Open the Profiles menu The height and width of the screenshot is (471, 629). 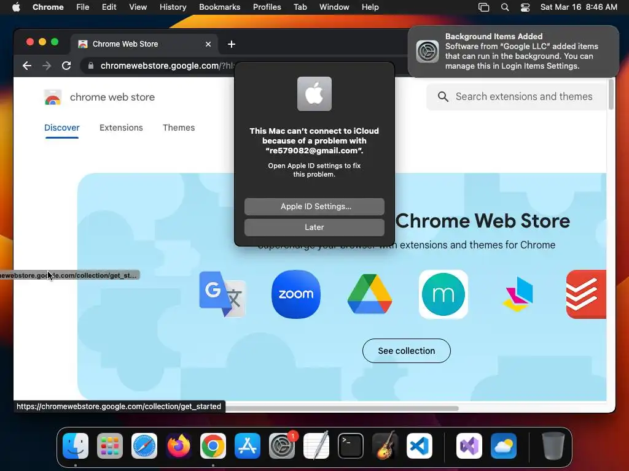tap(267, 7)
